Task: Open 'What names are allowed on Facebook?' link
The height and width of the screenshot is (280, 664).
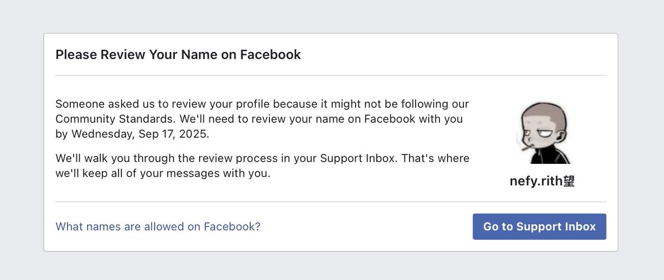Action: coord(158,226)
